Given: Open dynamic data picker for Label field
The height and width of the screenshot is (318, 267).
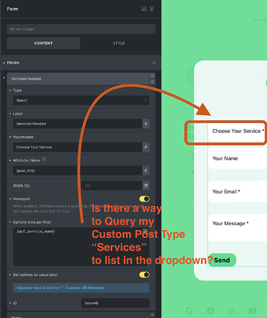Looking at the screenshot, I should point(146,123).
